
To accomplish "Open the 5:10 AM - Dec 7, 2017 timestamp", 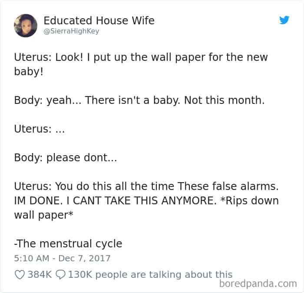I will click(62, 258).
